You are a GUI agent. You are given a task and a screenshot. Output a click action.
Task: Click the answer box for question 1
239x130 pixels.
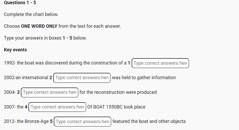click(160, 63)
